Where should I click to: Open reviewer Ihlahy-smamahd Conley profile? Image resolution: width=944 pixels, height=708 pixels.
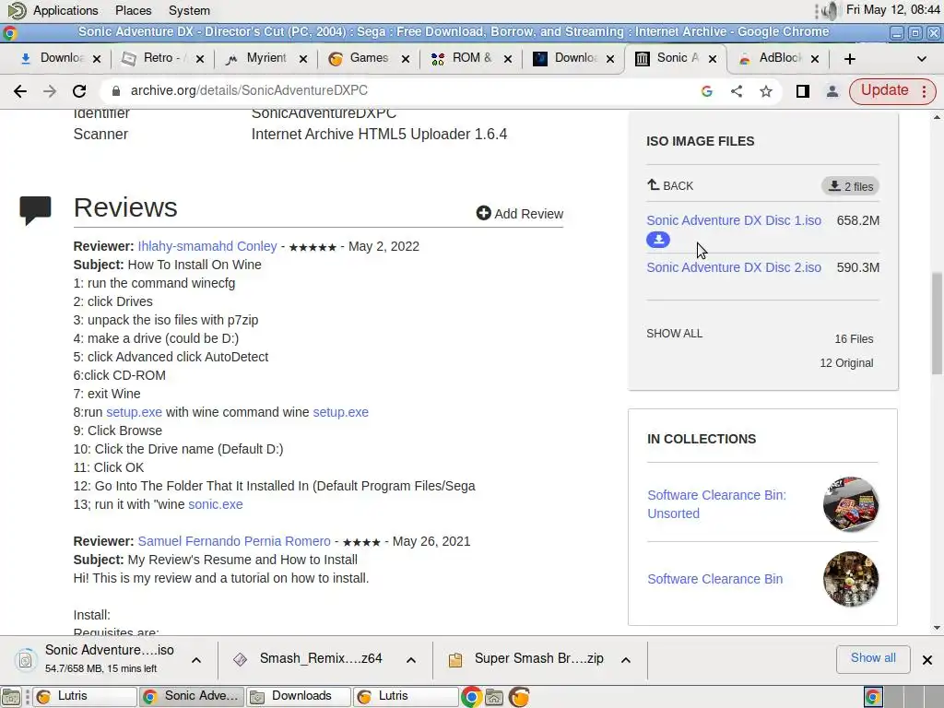coord(207,246)
